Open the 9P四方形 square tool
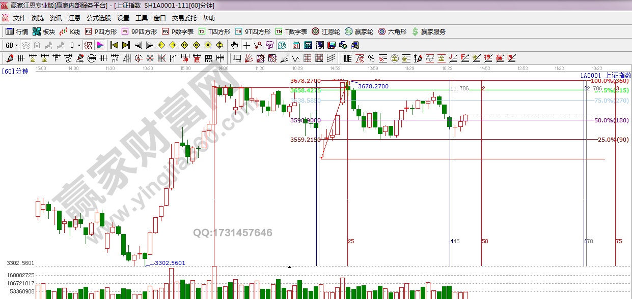The image size is (632, 299). coord(139,31)
